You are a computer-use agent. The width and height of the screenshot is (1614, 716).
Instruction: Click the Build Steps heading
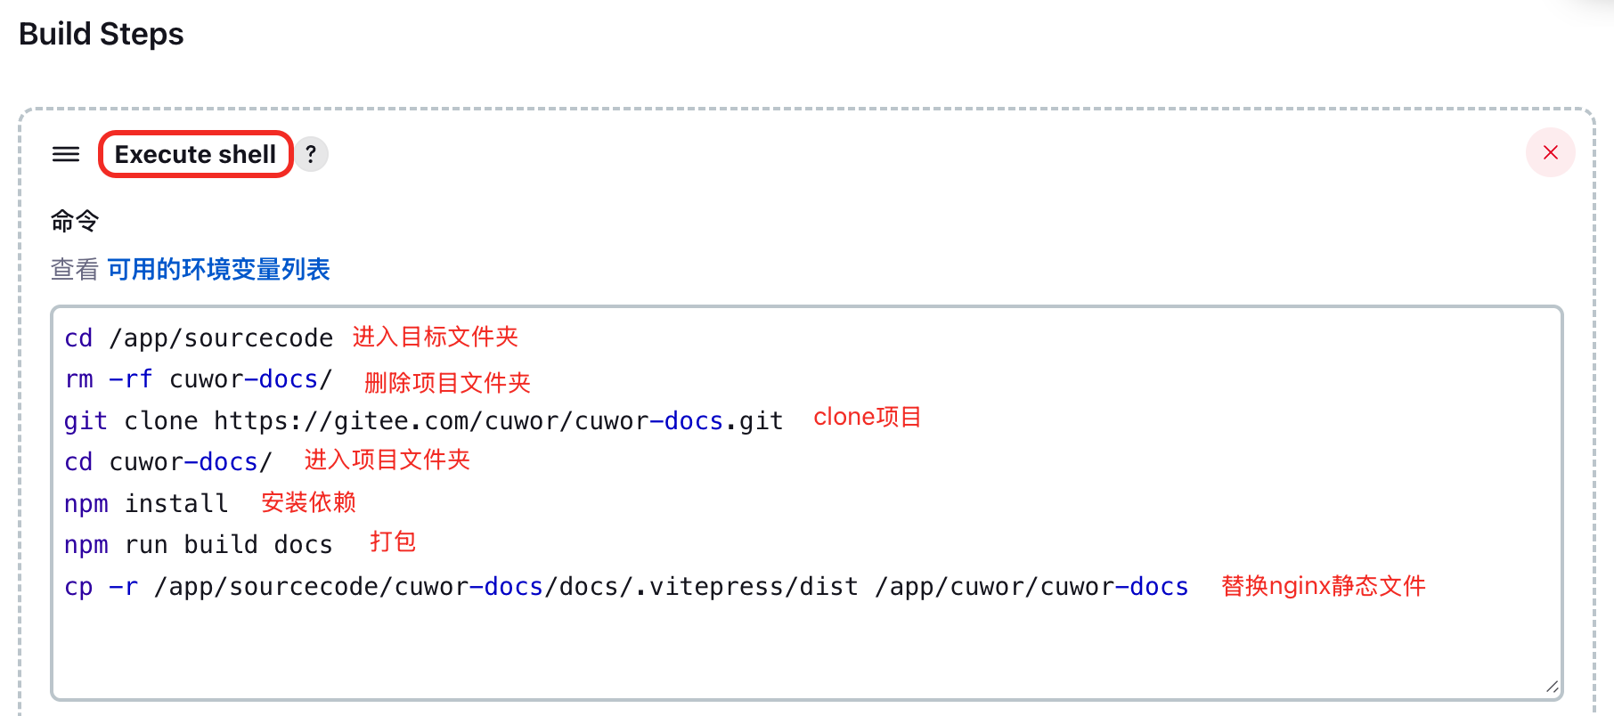(102, 34)
